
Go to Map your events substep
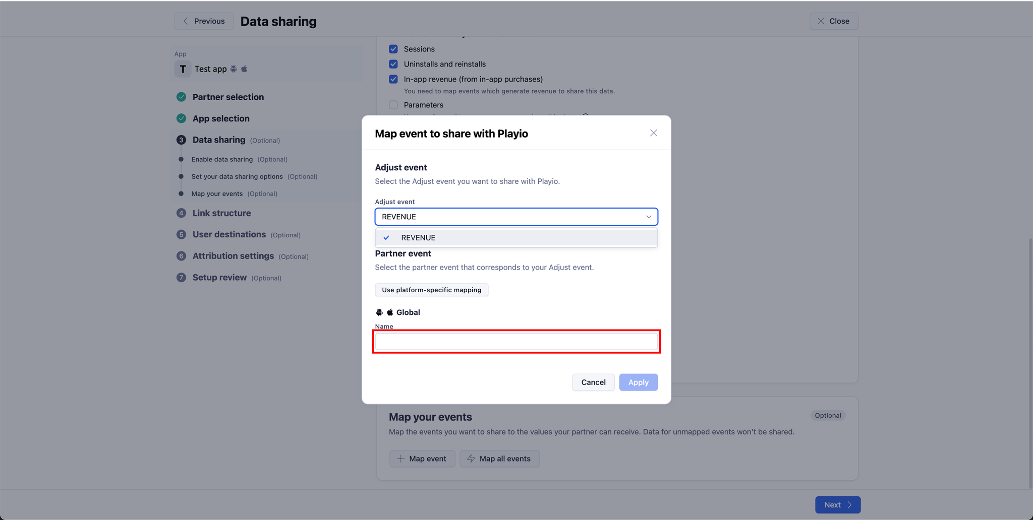(217, 193)
